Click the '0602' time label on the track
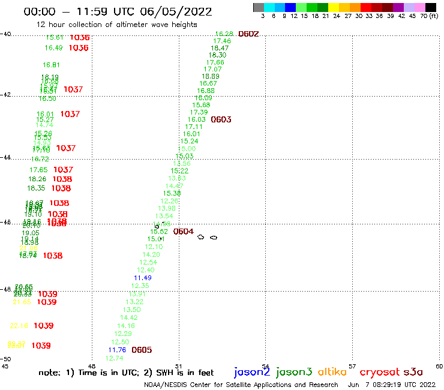444x390 pixels. [248, 34]
